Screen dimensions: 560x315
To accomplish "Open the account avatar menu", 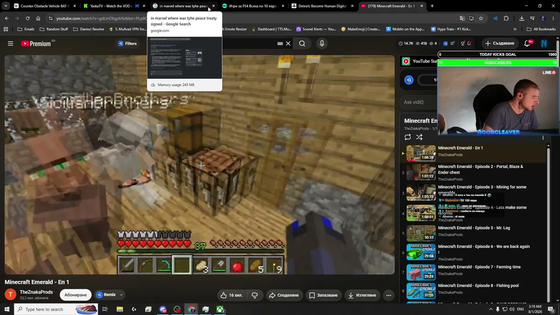I will tap(544, 43).
